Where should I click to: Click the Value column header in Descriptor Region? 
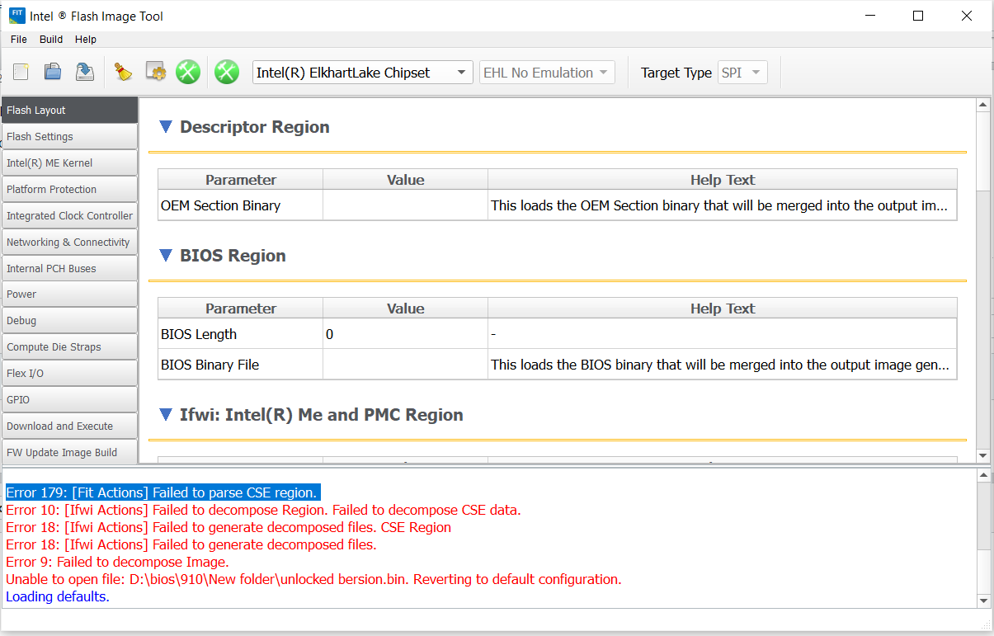405,180
